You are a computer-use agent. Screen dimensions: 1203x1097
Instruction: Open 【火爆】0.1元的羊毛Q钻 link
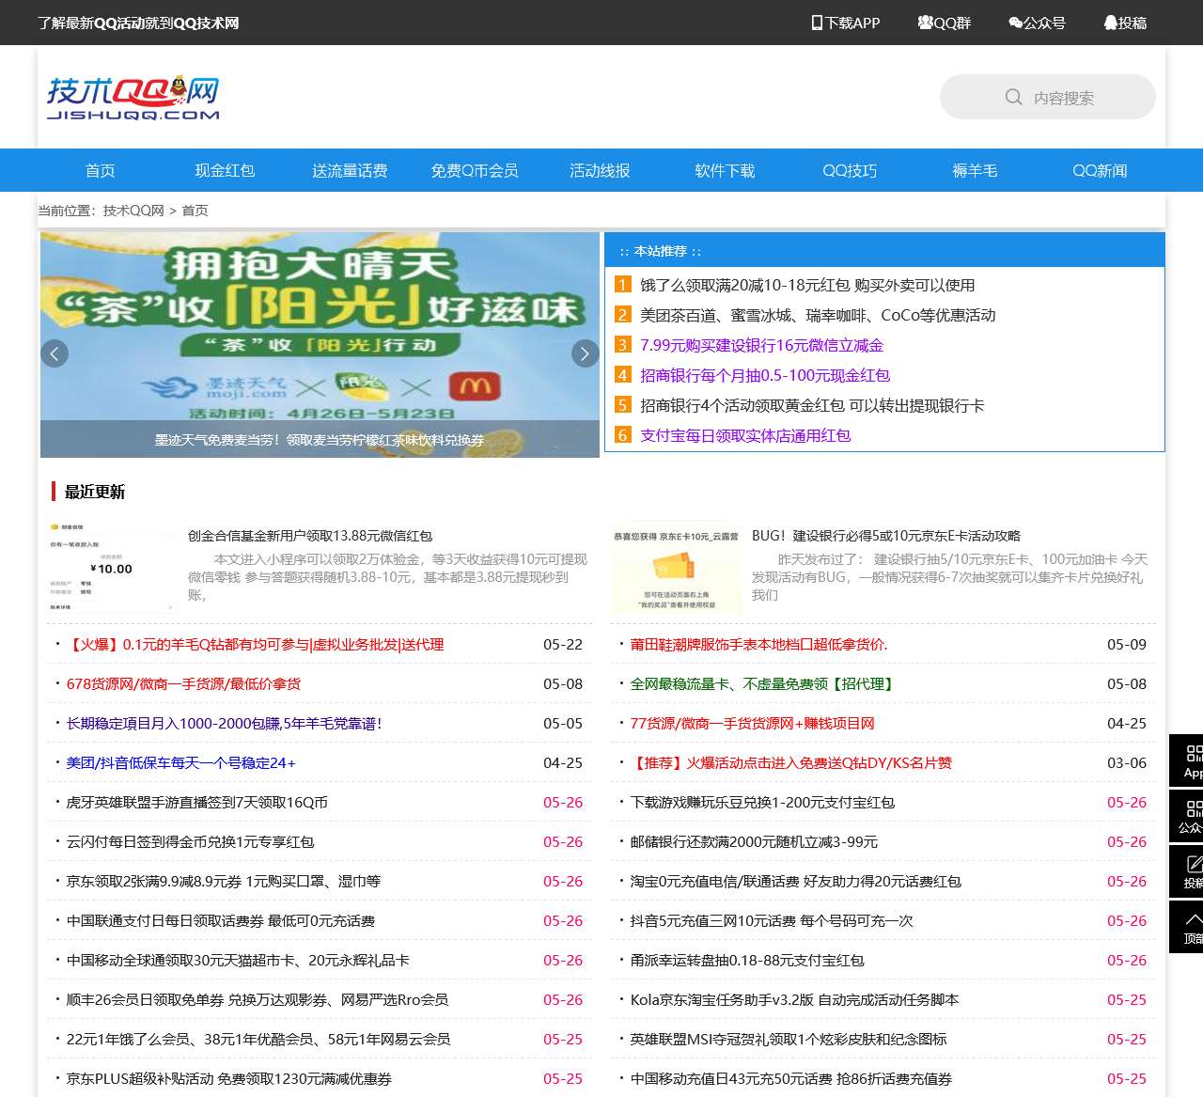[255, 645]
